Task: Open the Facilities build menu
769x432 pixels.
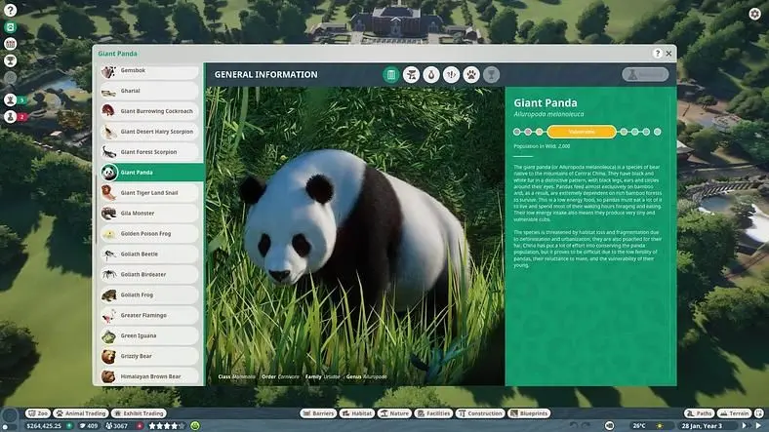Action: (x=433, y=413)
